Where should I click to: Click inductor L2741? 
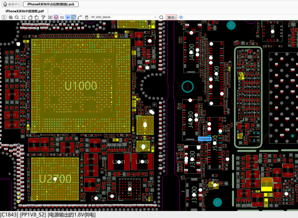click(x=253, y=184)
